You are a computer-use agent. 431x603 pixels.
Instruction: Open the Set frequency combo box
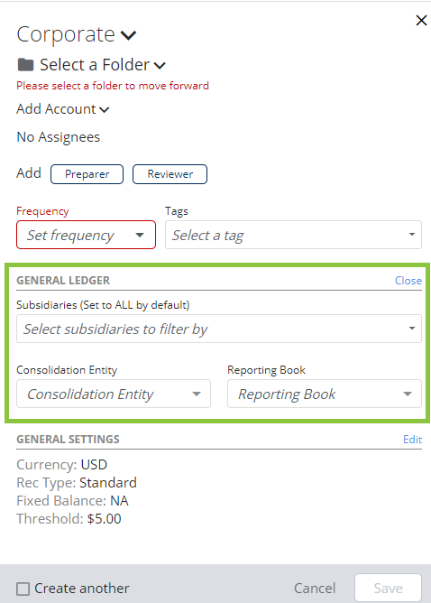tap(86, 235)
